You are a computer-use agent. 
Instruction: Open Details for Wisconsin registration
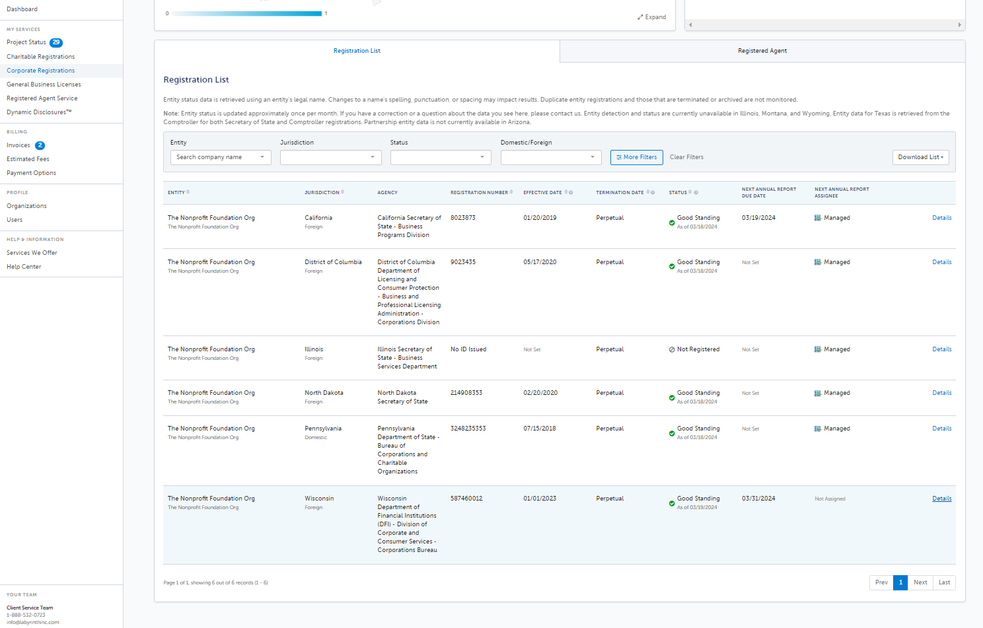(942, 499)
